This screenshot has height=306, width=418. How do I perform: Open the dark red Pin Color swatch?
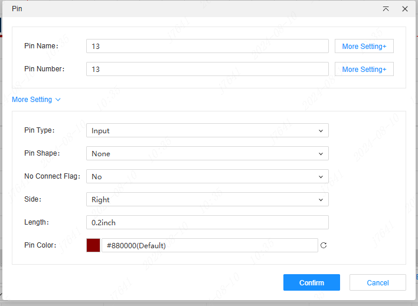coord(93,245)
